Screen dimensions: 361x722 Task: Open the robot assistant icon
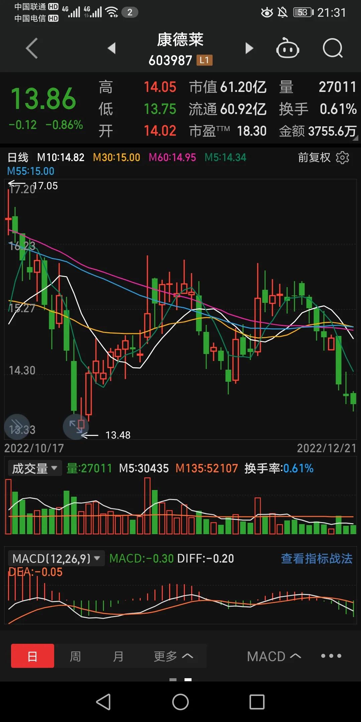pyautogui.click(x=287, y=48)
